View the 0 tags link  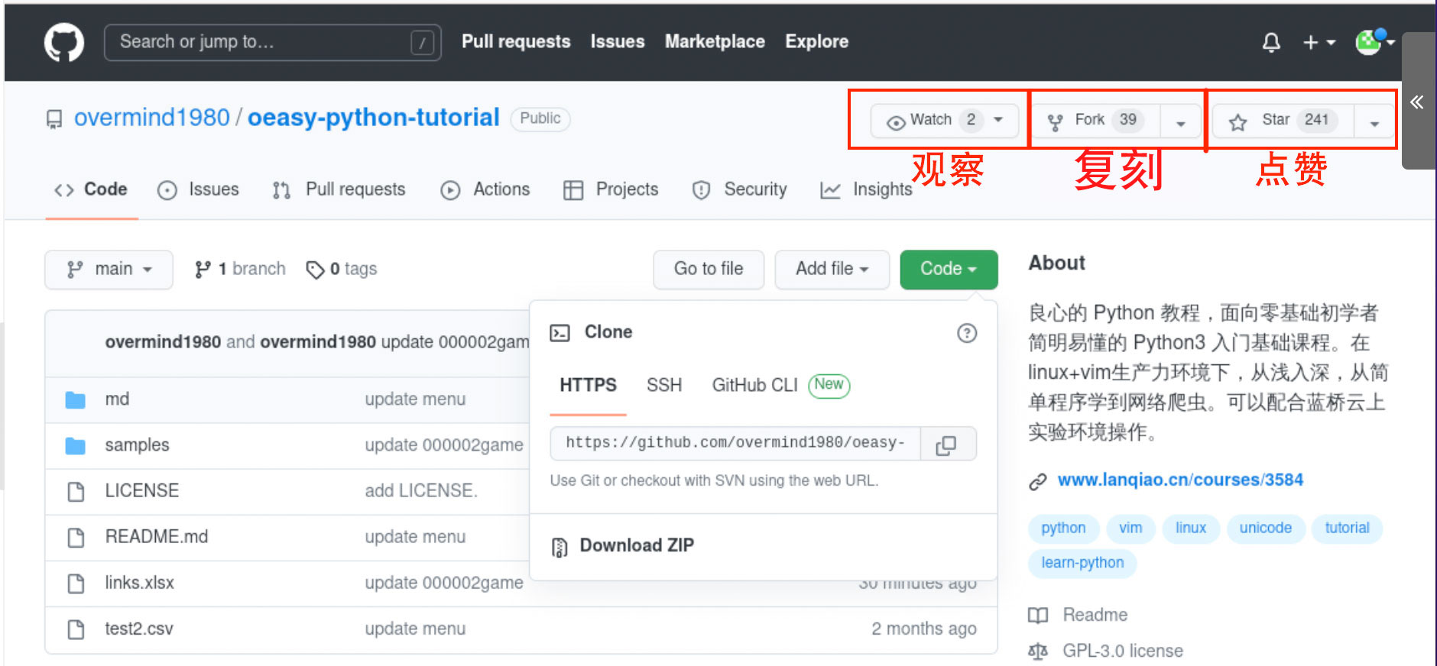coord(342,269)
